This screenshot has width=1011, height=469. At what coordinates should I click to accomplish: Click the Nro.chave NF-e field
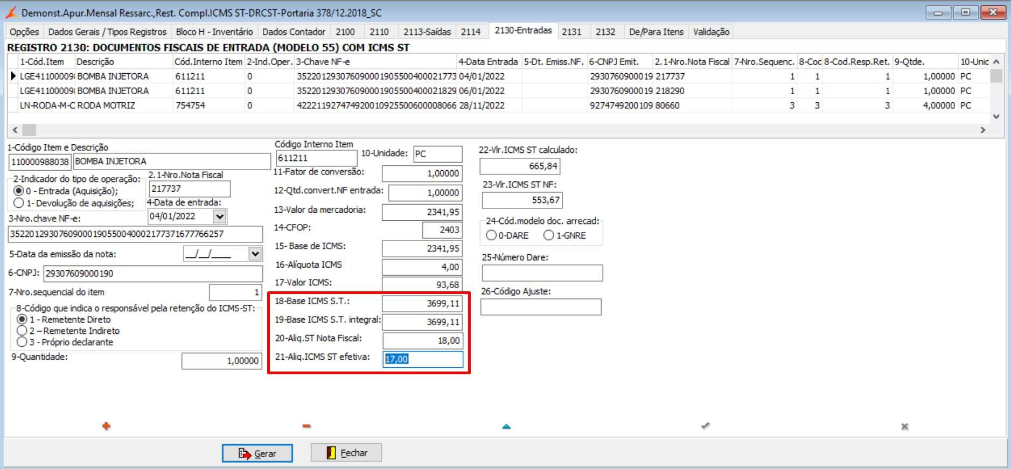click(135, 234)
